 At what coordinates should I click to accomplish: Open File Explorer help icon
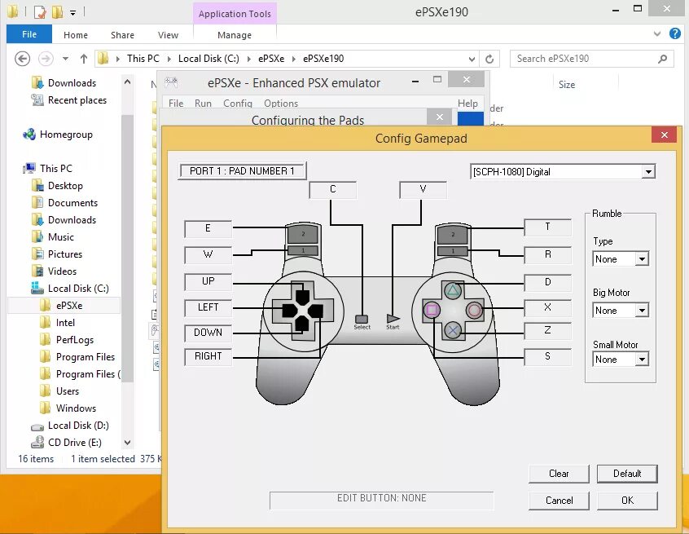point(675,33)
